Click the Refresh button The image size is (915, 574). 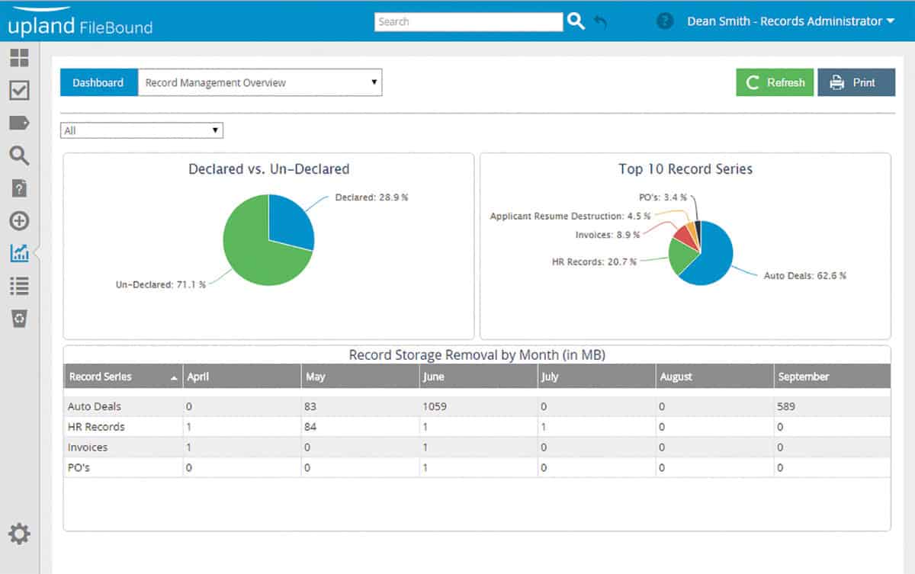775,82
